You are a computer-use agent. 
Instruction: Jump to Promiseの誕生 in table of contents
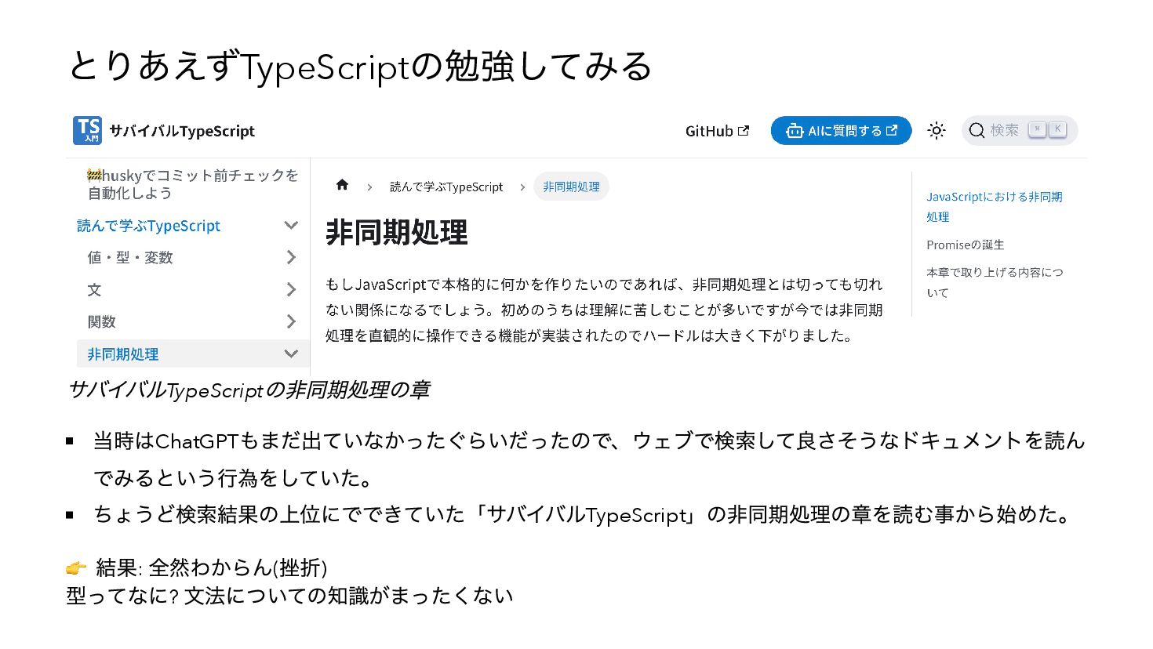965,245
